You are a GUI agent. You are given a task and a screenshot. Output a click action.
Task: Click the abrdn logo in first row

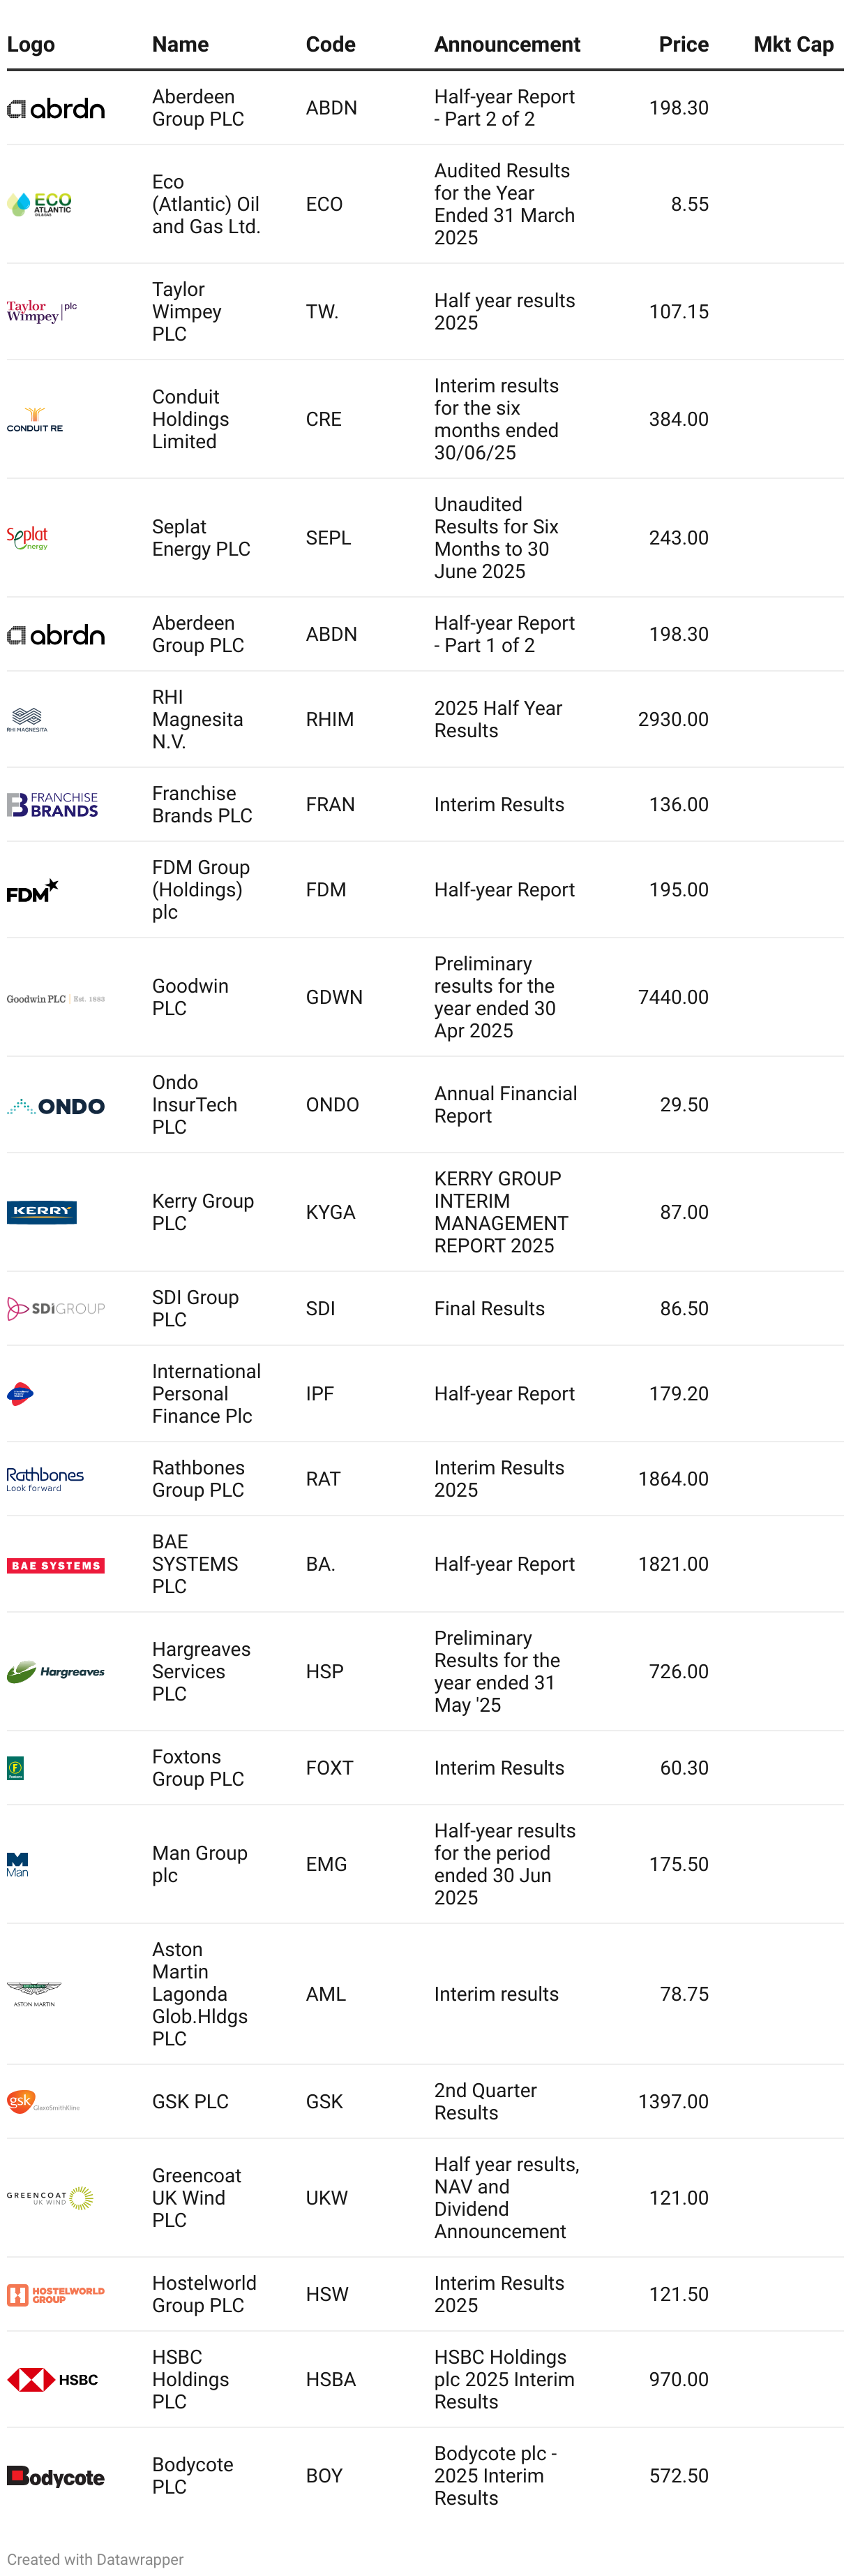point(56,109)
